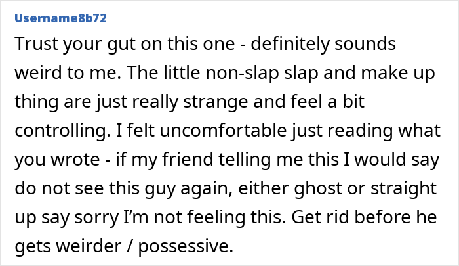
Task: Select the word "uncomfortable" in the comment text
Action: [x=223, y=130]
